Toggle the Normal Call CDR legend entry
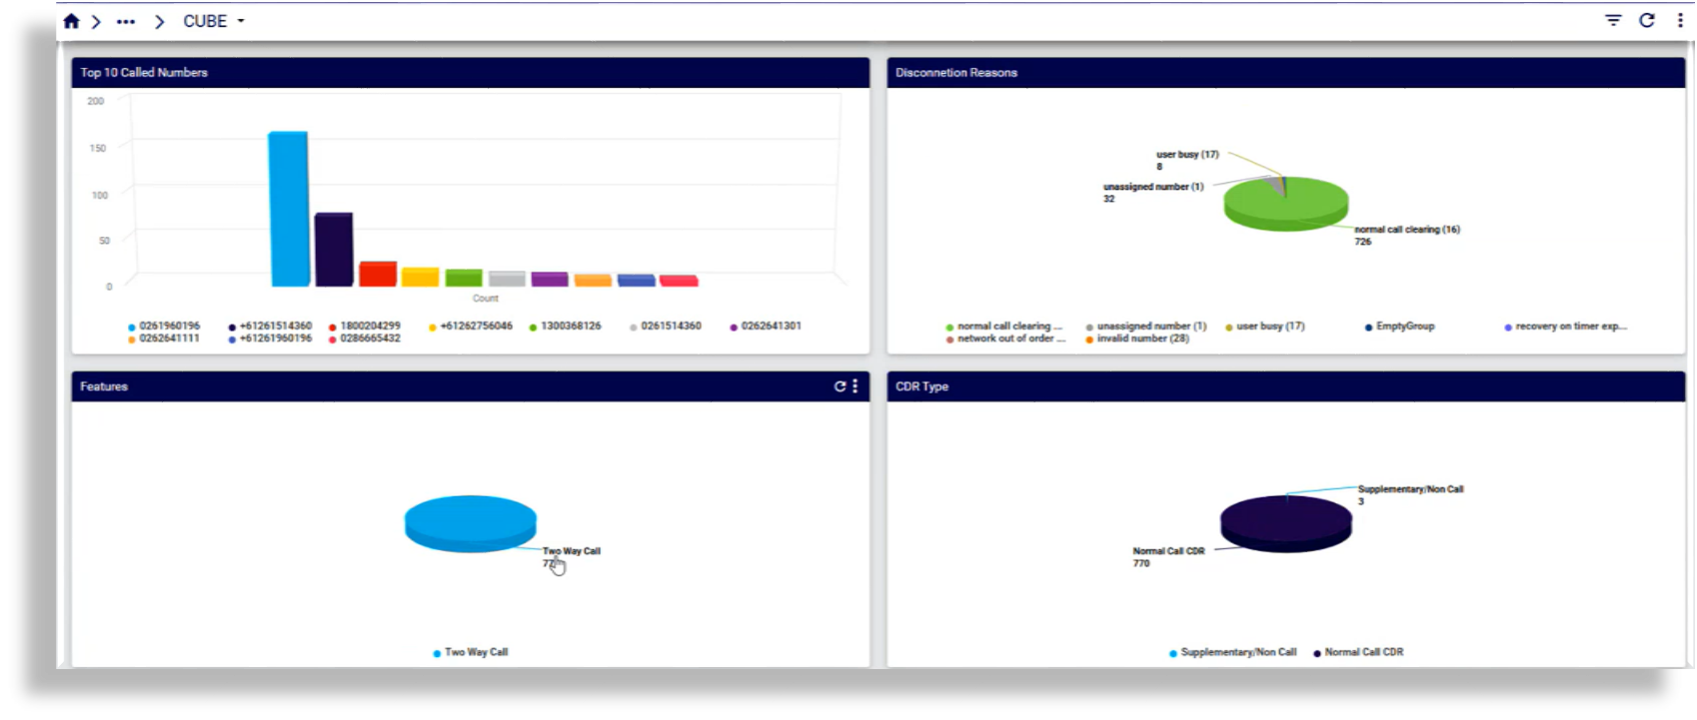Image resolution: width=1697 pixels, height=720 pixels. point(1363,652)
